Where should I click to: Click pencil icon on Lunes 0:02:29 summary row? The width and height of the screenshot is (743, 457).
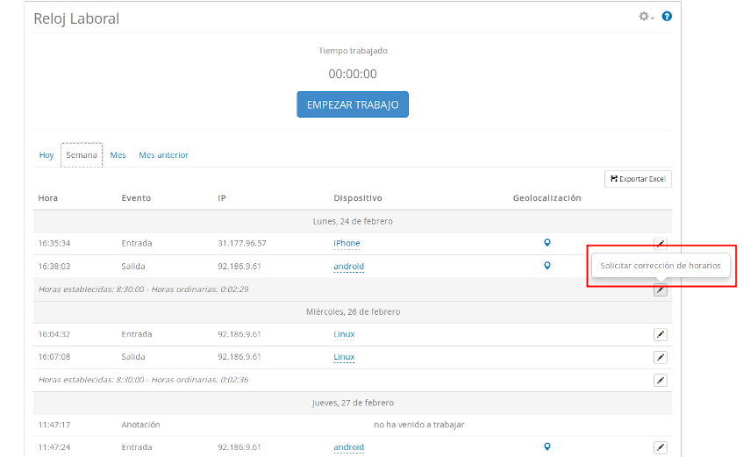[661, 289]
